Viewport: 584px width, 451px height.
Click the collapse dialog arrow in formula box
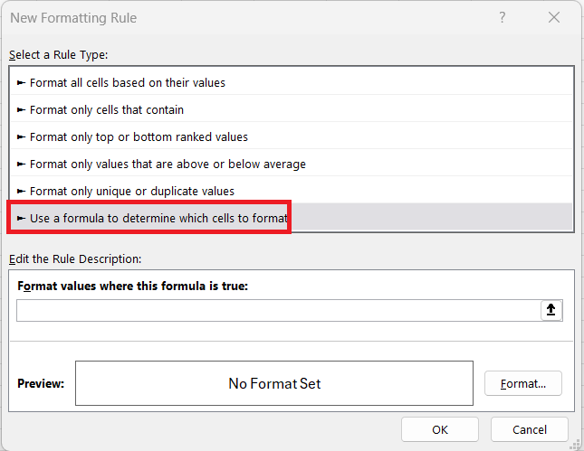pos(550,310)
